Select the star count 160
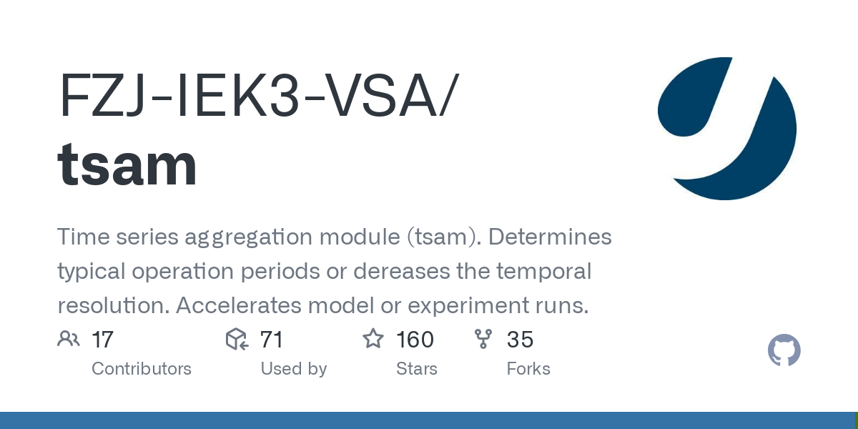This screenshot has height=429, width=858. [x=415, y=340]
